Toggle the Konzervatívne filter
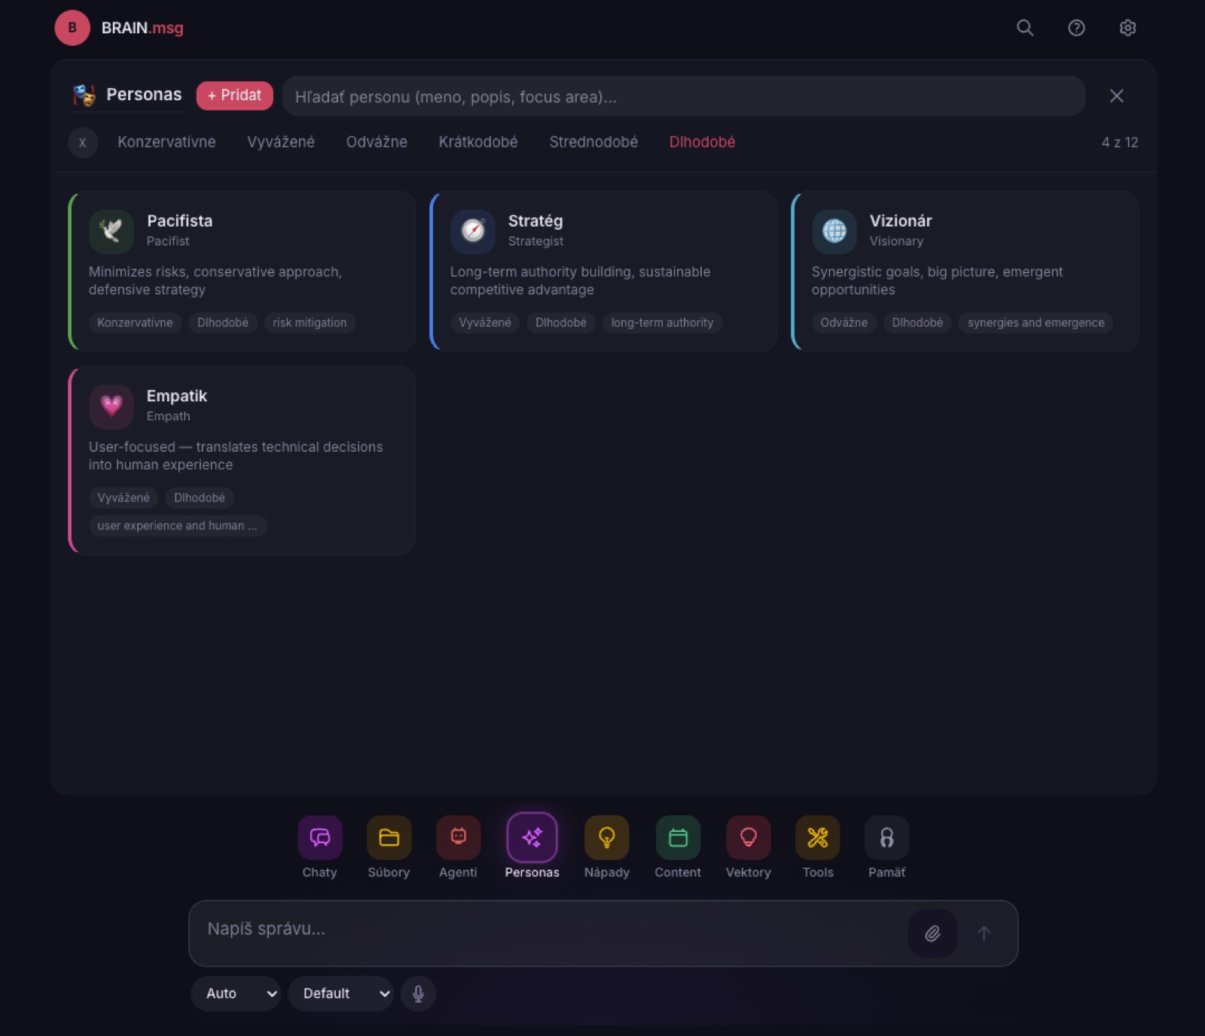Screen dimensions: 1205x1036 coord(166,142)
